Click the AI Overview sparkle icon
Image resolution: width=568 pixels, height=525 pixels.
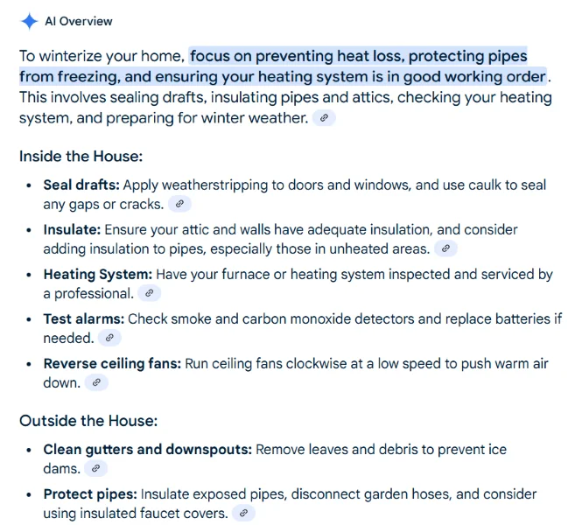click(29, 21)
